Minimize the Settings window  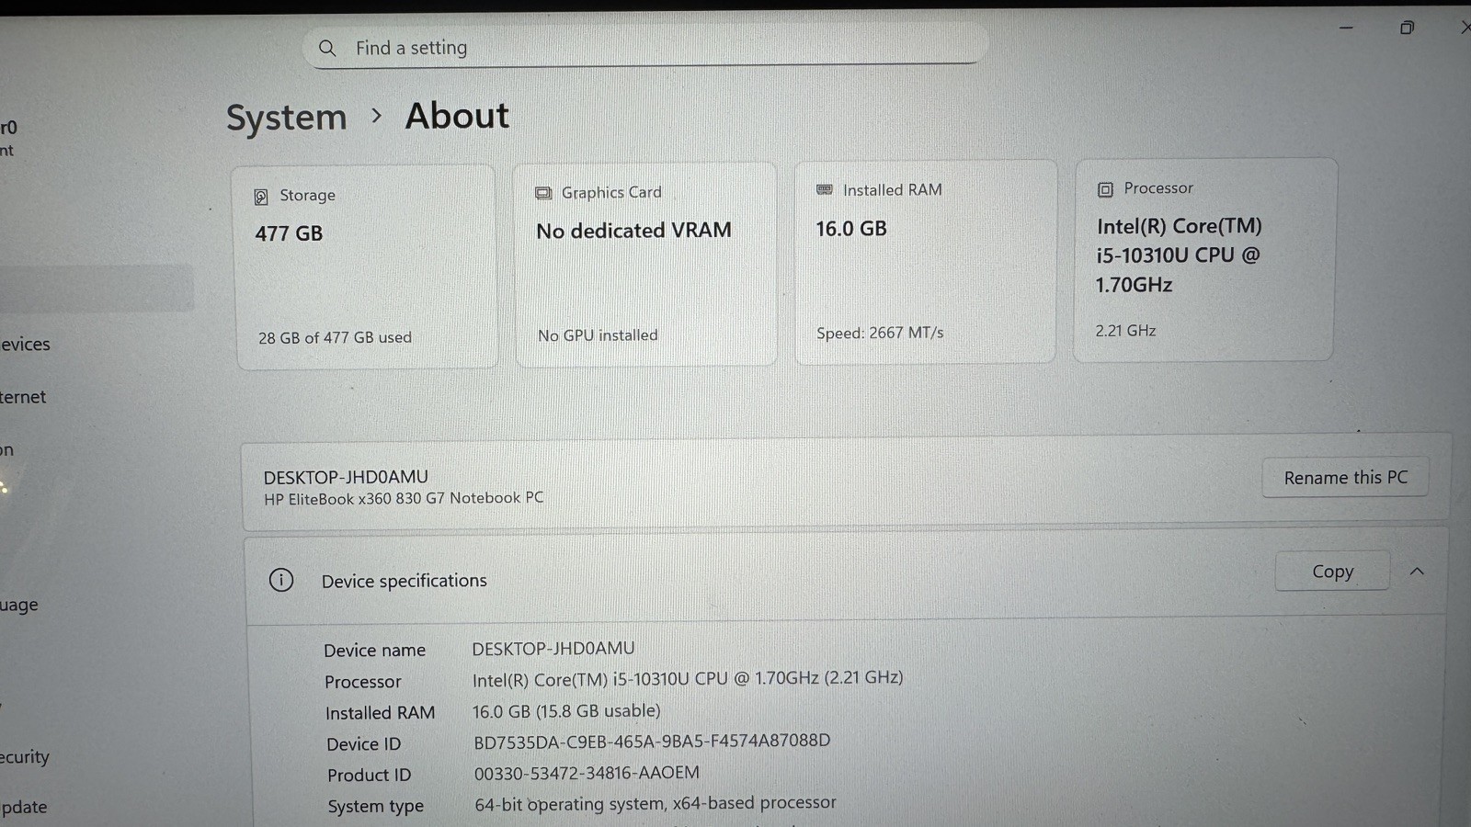tap(1346, 28)
